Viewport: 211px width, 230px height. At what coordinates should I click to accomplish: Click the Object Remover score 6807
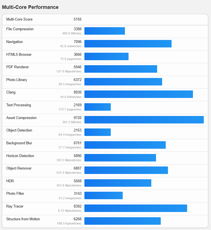77,168
